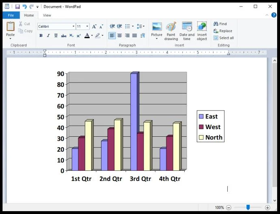Minimize the WordPad window
This screenshot has width=280, height=214.
pos(241,7)
